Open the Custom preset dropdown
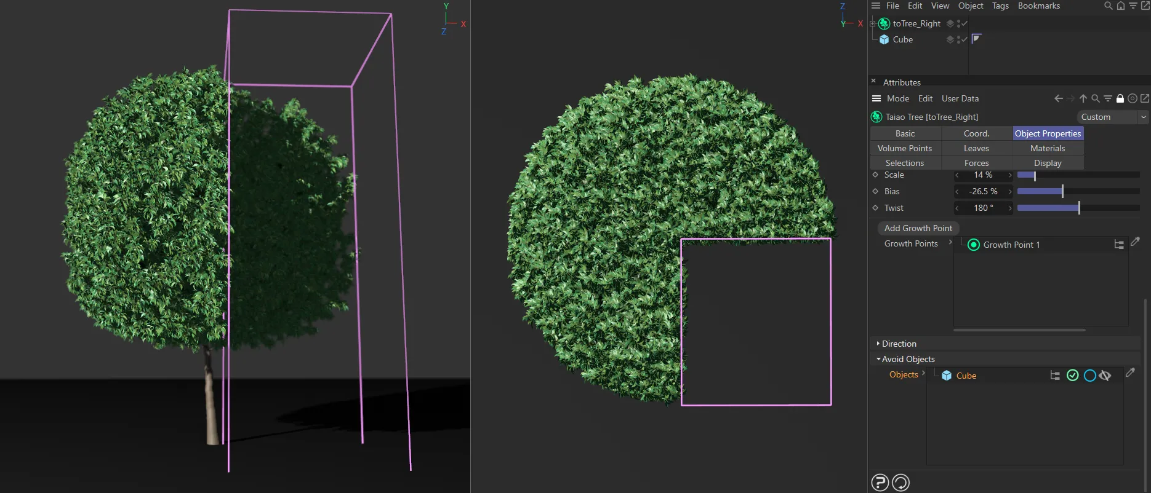This screenshot has height=493, width=1151. 1113,117
